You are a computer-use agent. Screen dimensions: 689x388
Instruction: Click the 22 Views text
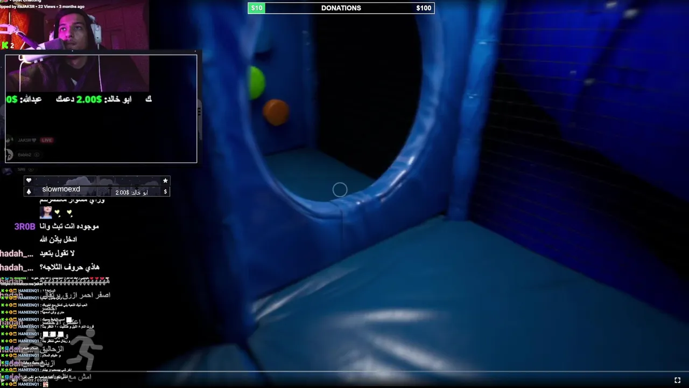(47, 6)
